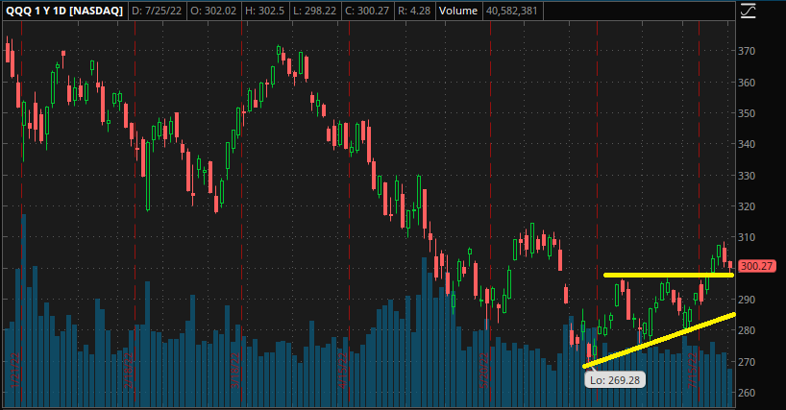Select the red 300.27 last-price bubble

(756, 266)
